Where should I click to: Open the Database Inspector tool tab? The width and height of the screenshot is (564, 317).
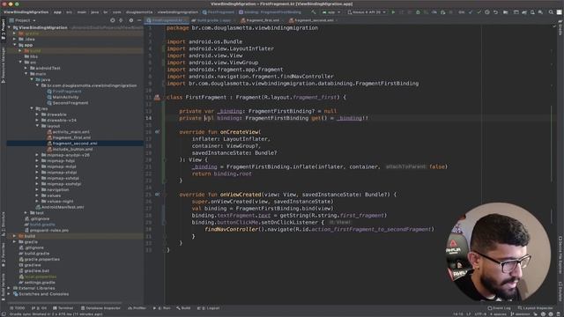(100, 308)
